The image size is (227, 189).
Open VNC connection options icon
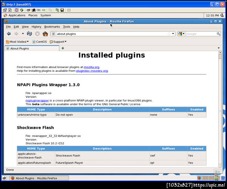pyautogui.click(x=5, y=10)
